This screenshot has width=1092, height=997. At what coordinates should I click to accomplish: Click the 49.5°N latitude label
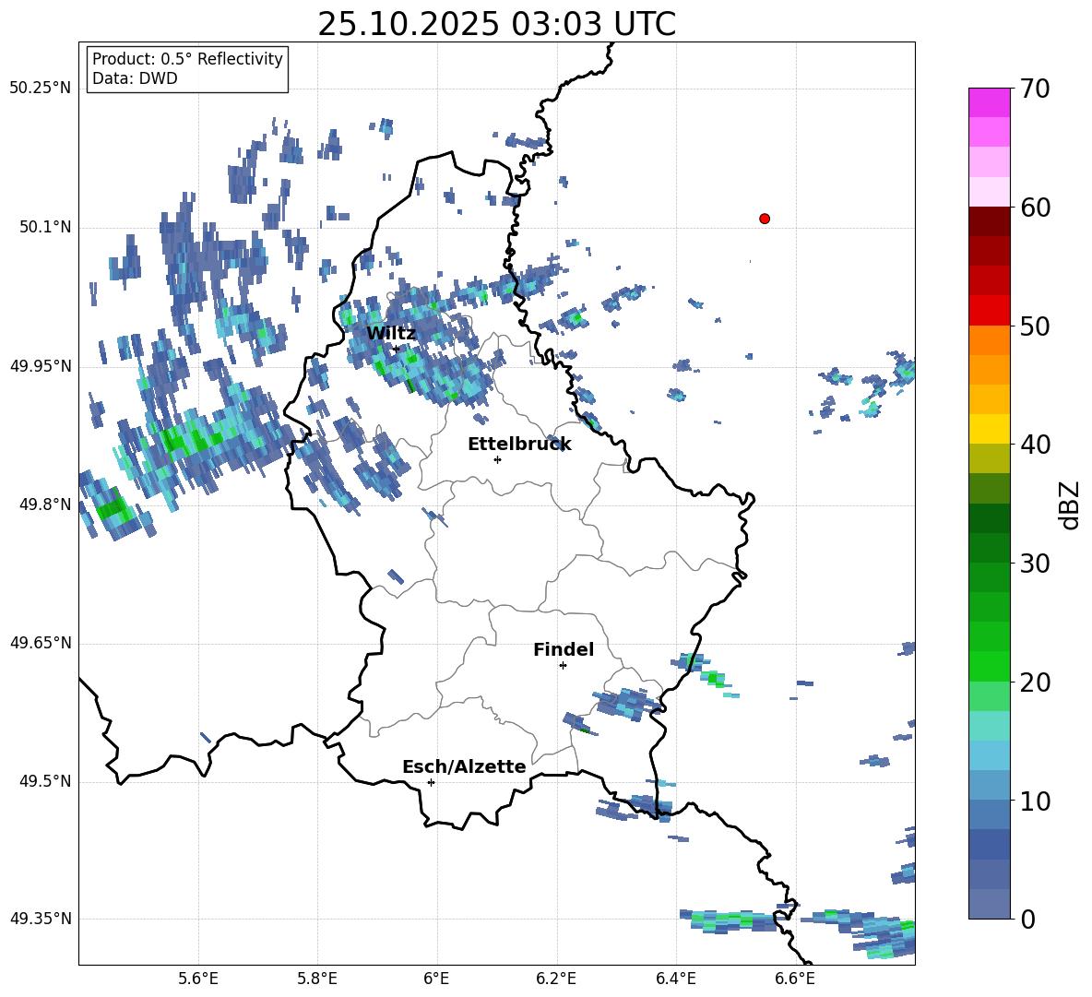[x=46, y=781]
